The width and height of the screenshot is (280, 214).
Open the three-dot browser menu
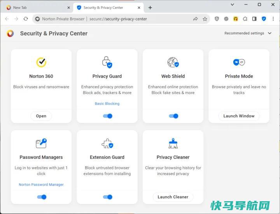point(273,19)
